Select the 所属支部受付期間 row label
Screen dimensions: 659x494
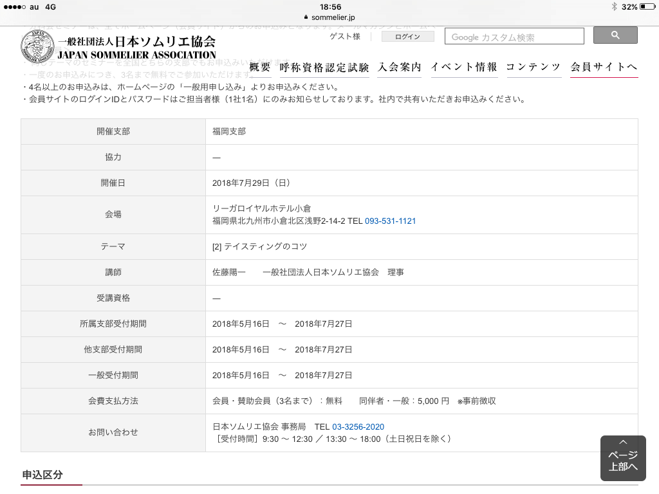[x=113, y=324]
